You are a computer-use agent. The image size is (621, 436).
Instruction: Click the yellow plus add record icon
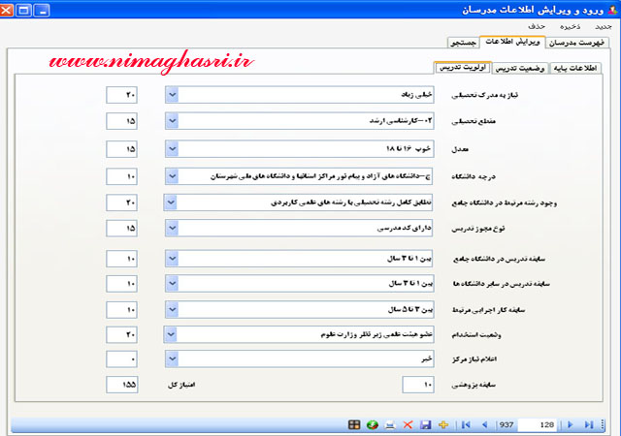click(443, 424)
